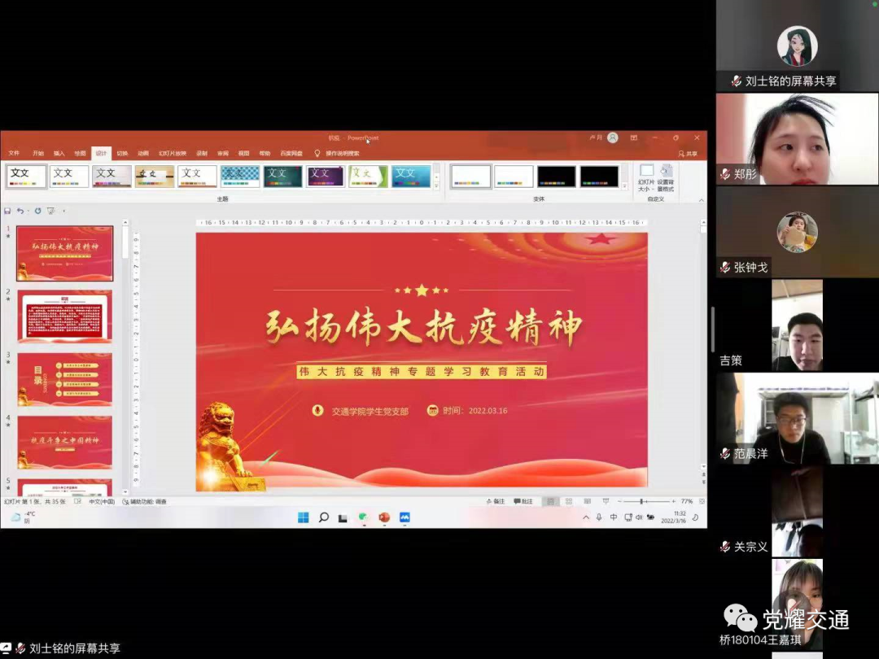Click the zoom slider in status bar
879x659 pixels.
[643, 501]
